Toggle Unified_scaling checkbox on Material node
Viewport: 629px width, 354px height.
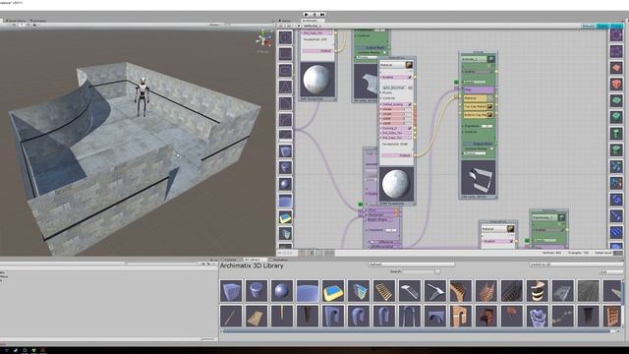410,104
